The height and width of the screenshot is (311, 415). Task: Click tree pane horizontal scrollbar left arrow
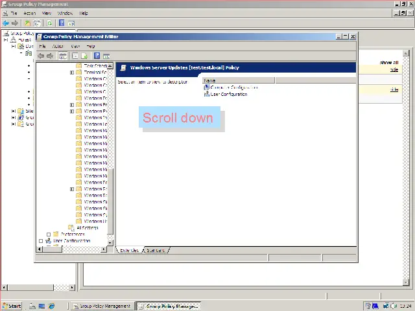tap(39, 249)
